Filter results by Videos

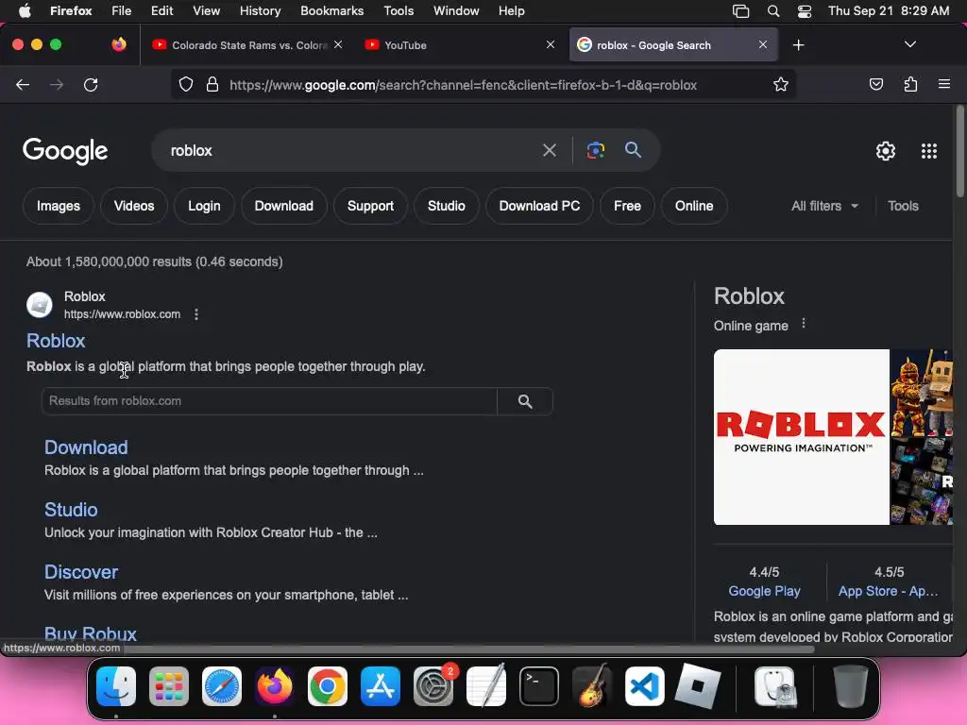point(134,206)
